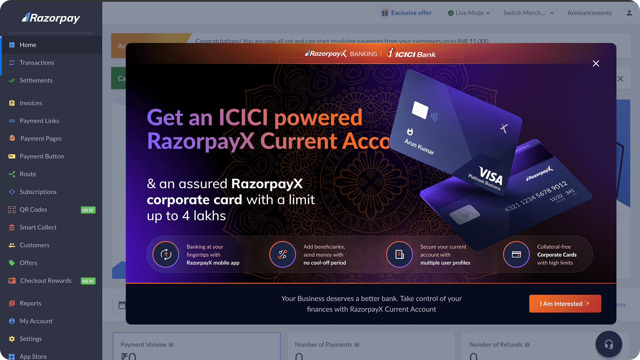
Task: Open Announcements in the top bar
Action: 589,13
